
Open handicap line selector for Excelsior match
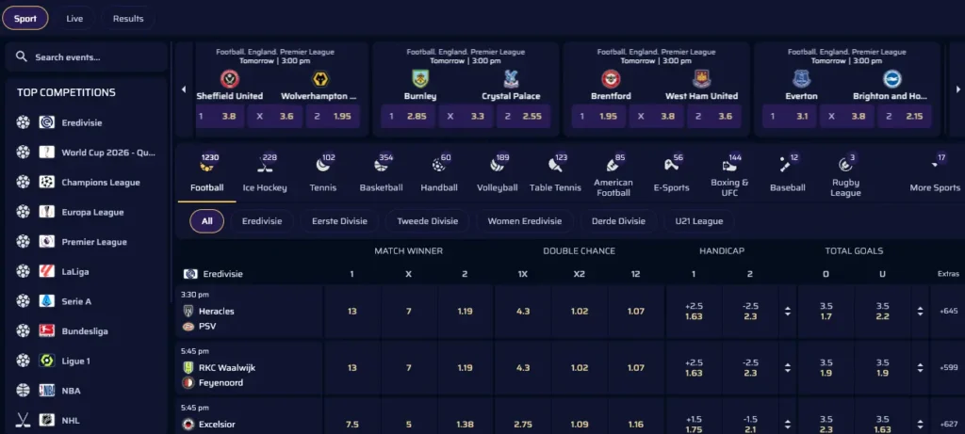(x=788, y=424)
